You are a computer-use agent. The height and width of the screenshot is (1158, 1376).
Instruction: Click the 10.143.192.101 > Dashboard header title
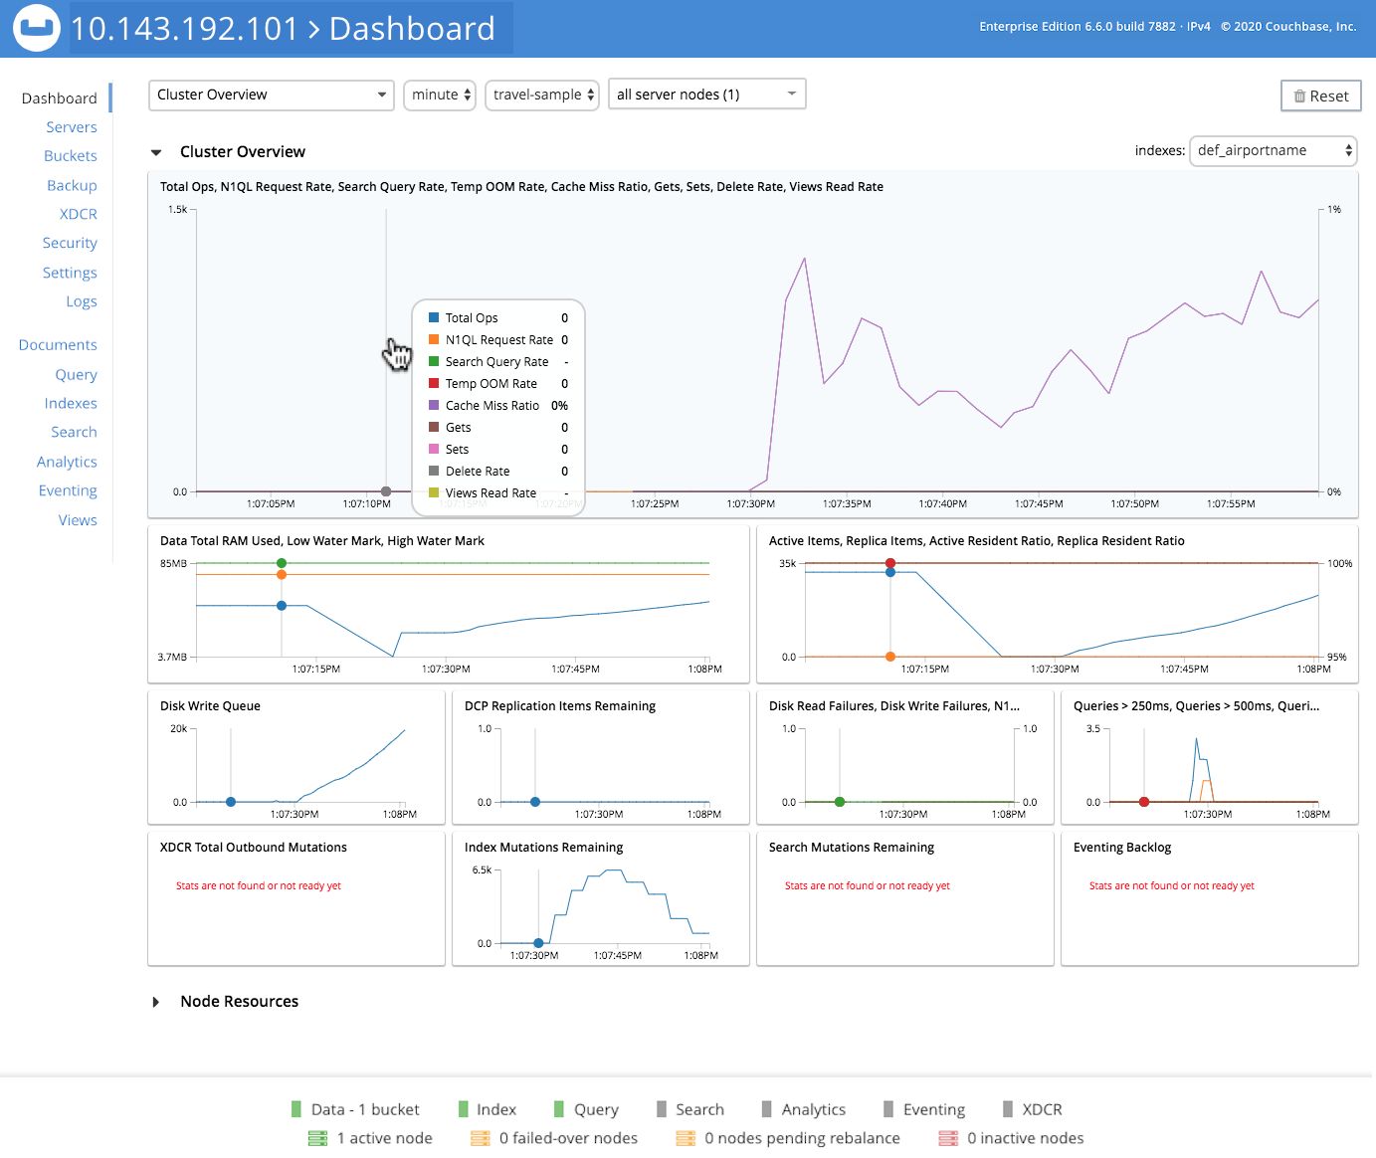tap(284, 28)
